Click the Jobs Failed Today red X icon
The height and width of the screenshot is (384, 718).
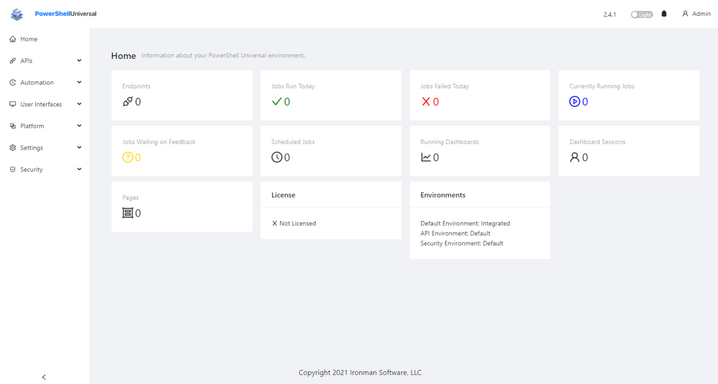click(425, 101)
